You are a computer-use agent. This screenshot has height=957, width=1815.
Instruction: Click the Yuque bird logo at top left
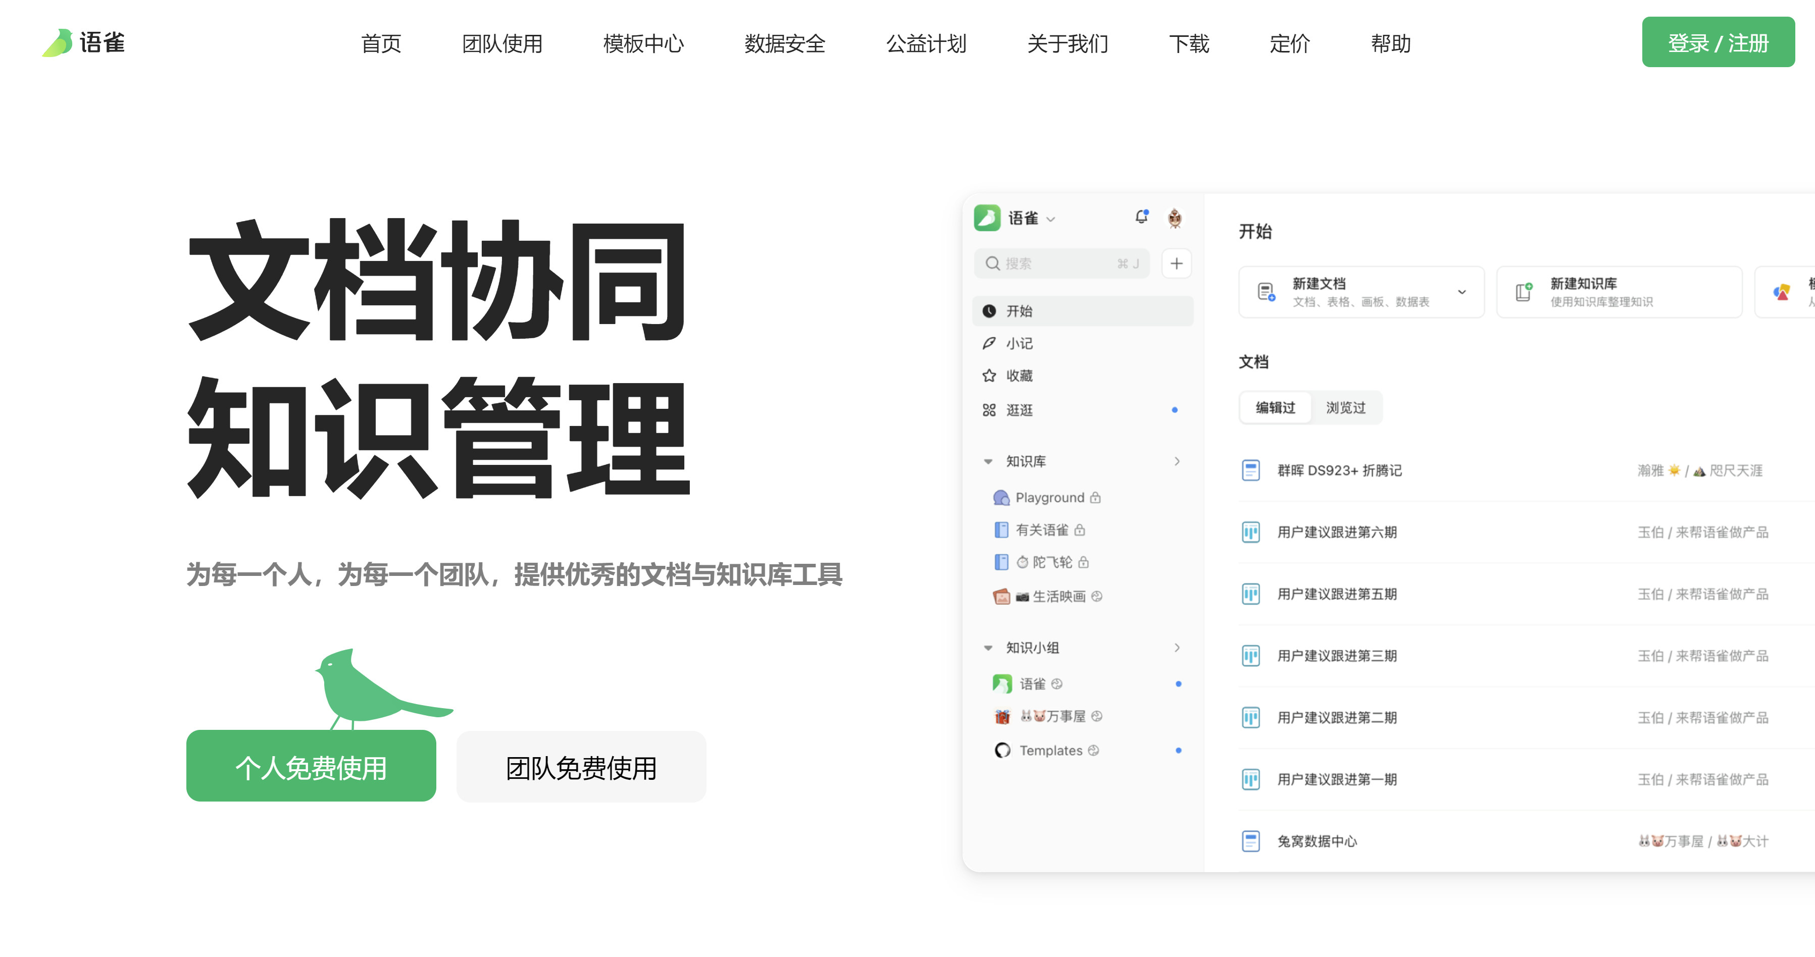click(58, 43)
